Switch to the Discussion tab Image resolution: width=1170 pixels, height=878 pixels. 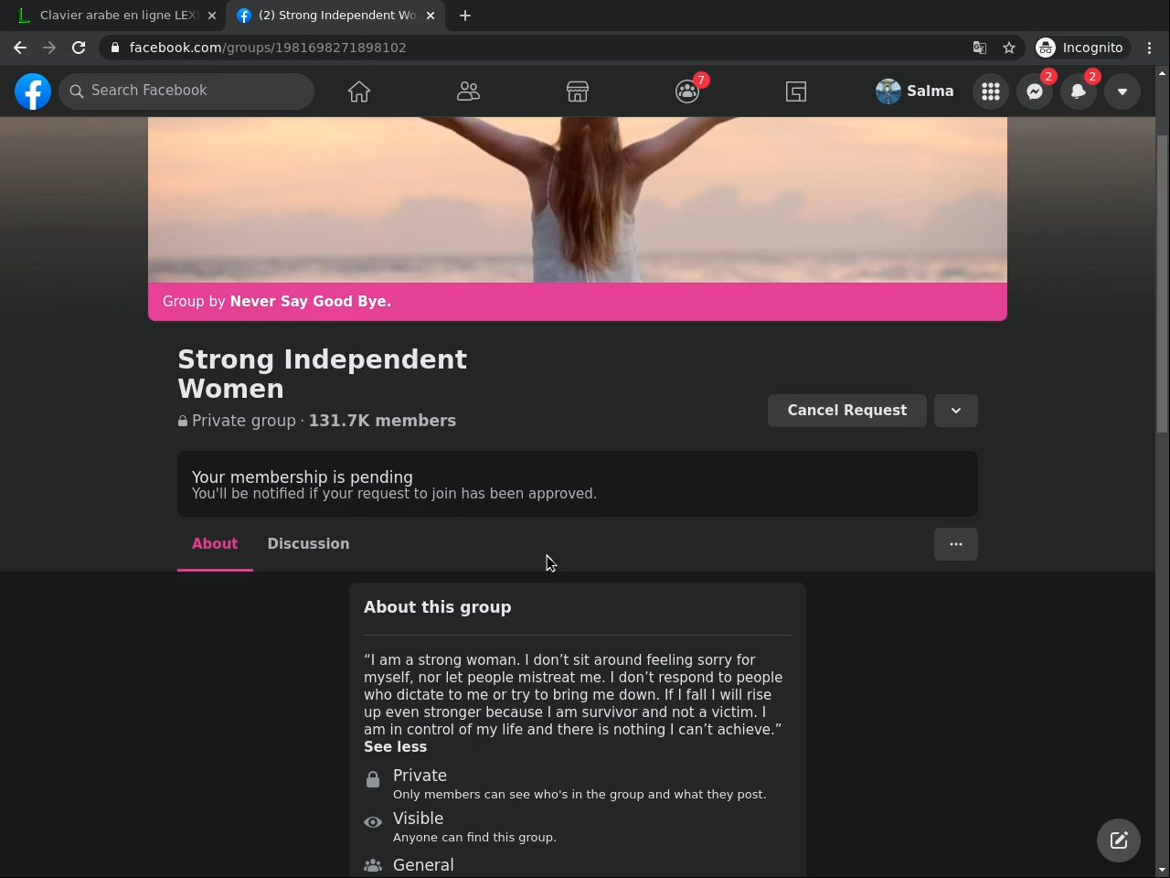coord(308,544)
